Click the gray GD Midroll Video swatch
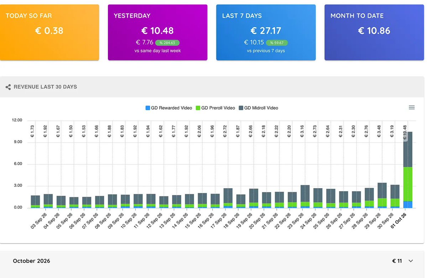 pyautogui.click(x=241, y=108)
